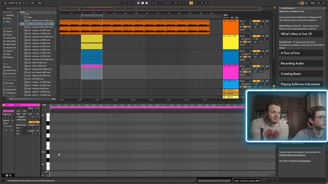Click the Tap tempo button

[x=6, y=3]
